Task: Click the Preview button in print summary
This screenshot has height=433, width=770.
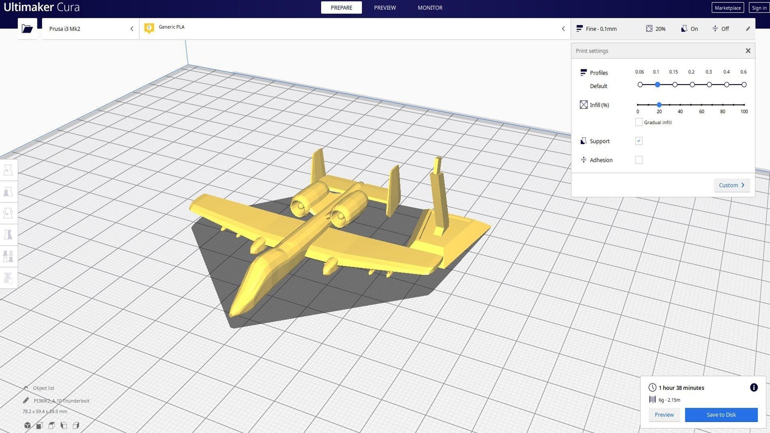Action: [x=664, y=415]
